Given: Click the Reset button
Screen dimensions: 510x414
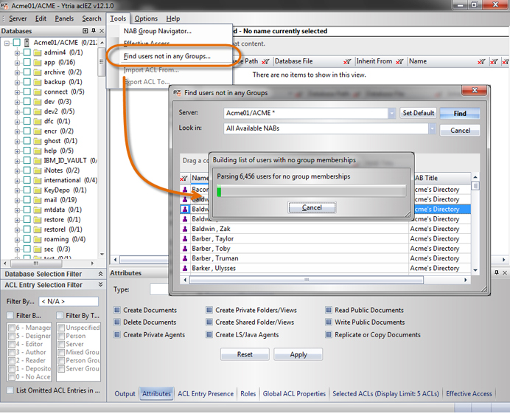Looking at the screenshot, I should (245, 354).
